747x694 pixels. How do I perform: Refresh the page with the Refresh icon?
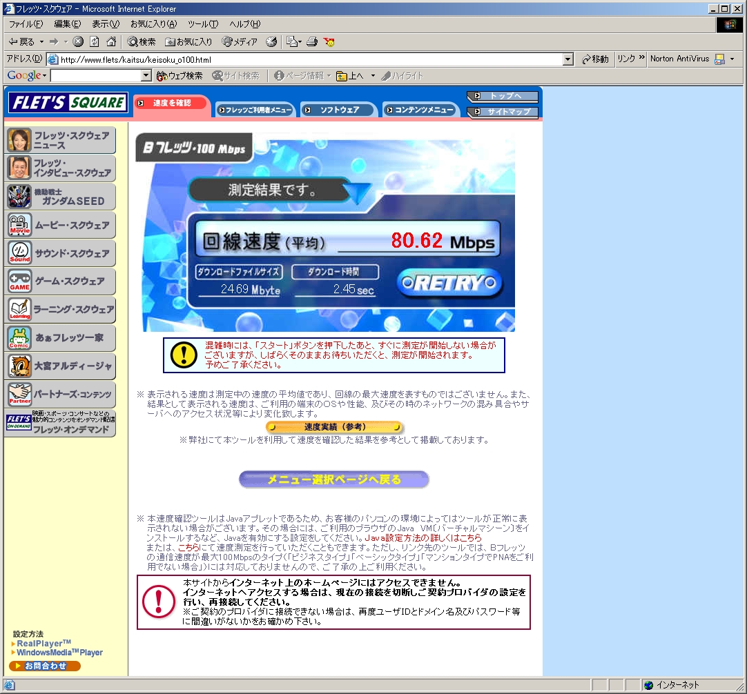pos(95,42)
